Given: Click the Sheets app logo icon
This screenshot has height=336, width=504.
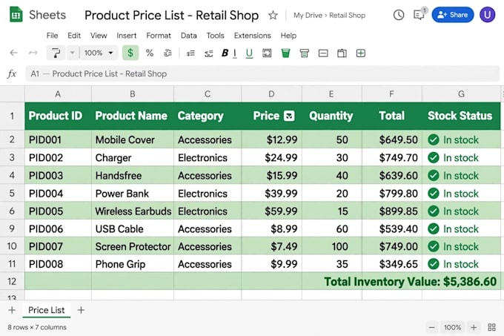Looking at the screenshot, I should pyautogui.click(x=16, y=15).
